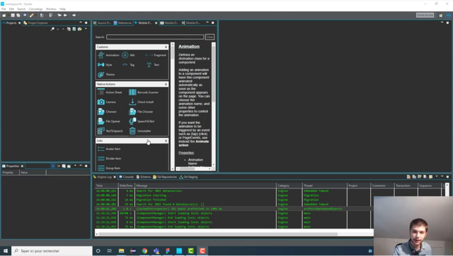Screen dimensions: 453x256
Task: Select the Camera action icon
Action: [101, 102]
